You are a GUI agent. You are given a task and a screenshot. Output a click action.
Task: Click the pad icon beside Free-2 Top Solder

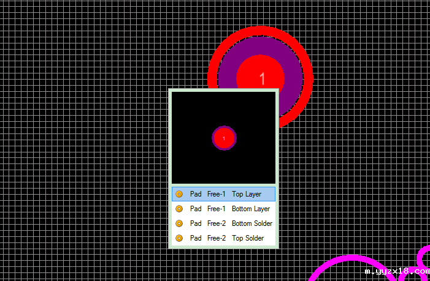[179, 238]
